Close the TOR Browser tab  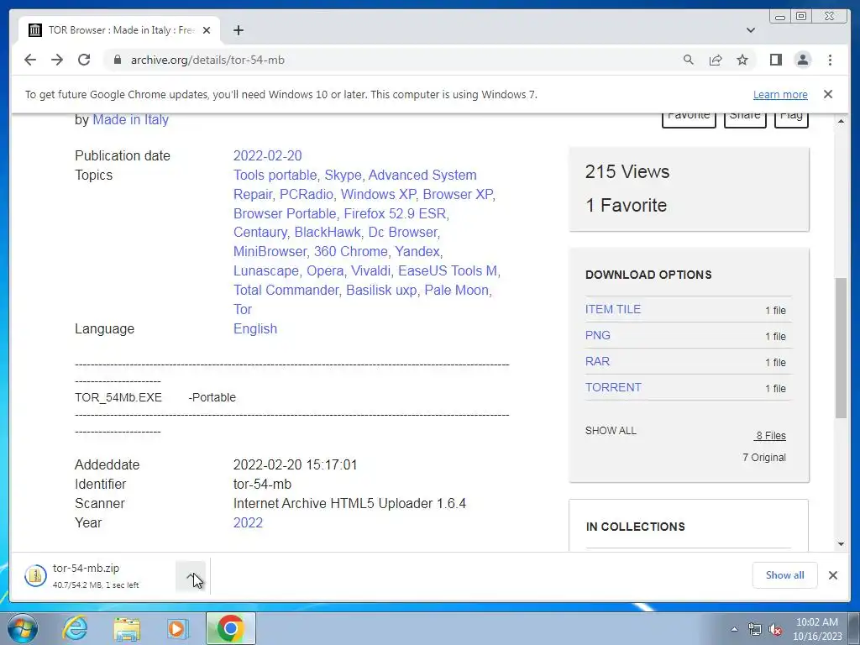tap(207, 30)
